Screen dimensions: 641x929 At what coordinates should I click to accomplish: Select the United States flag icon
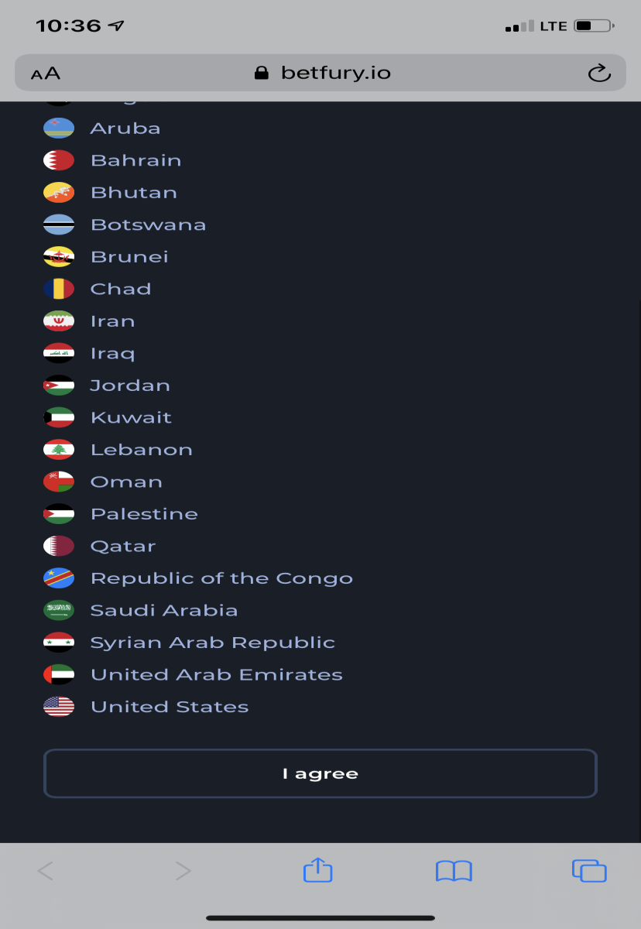[59, 706]
